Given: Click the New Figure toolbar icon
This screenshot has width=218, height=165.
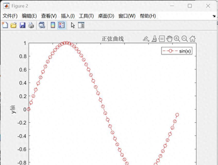Looking at the screenshot, I should 5,25.
